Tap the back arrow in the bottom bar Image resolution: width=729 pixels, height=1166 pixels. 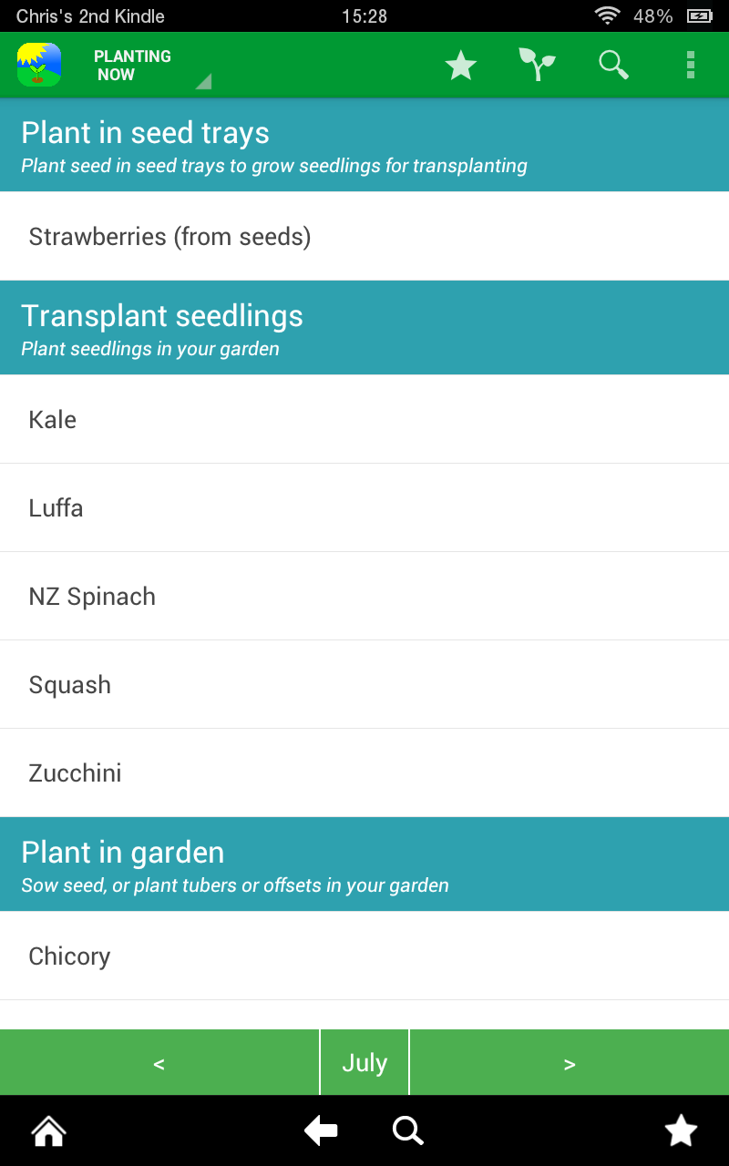[320, 1130]
